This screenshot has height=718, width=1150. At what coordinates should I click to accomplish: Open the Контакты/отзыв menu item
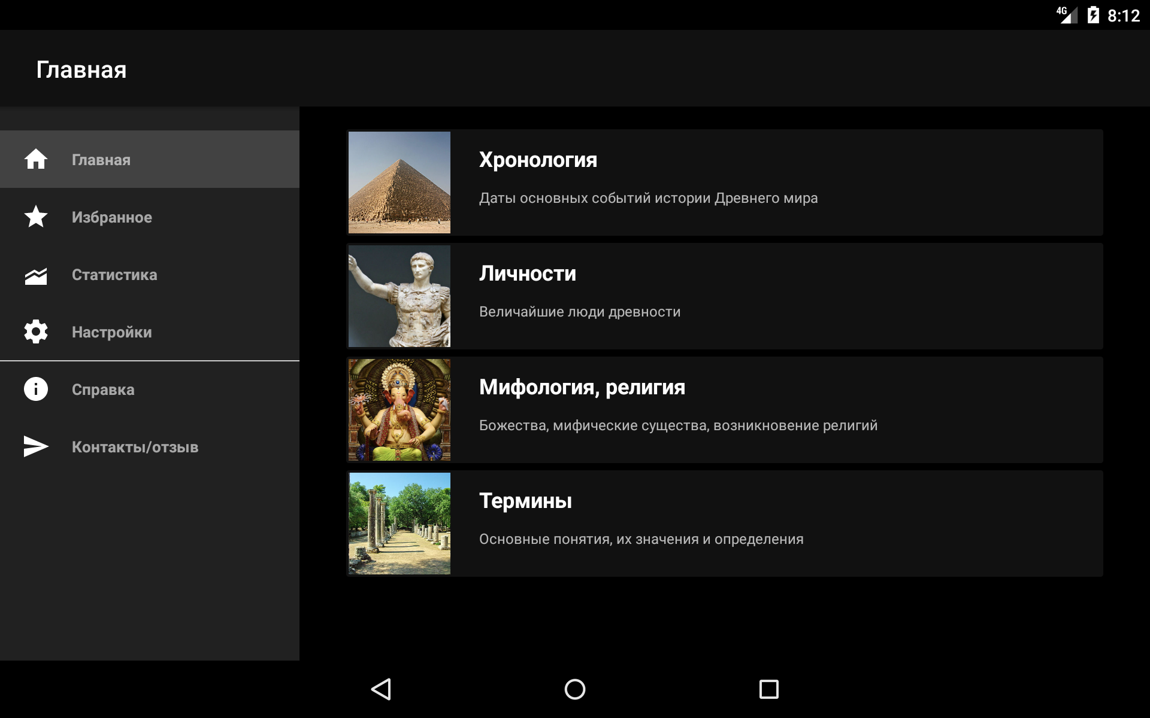pos(150,446)
